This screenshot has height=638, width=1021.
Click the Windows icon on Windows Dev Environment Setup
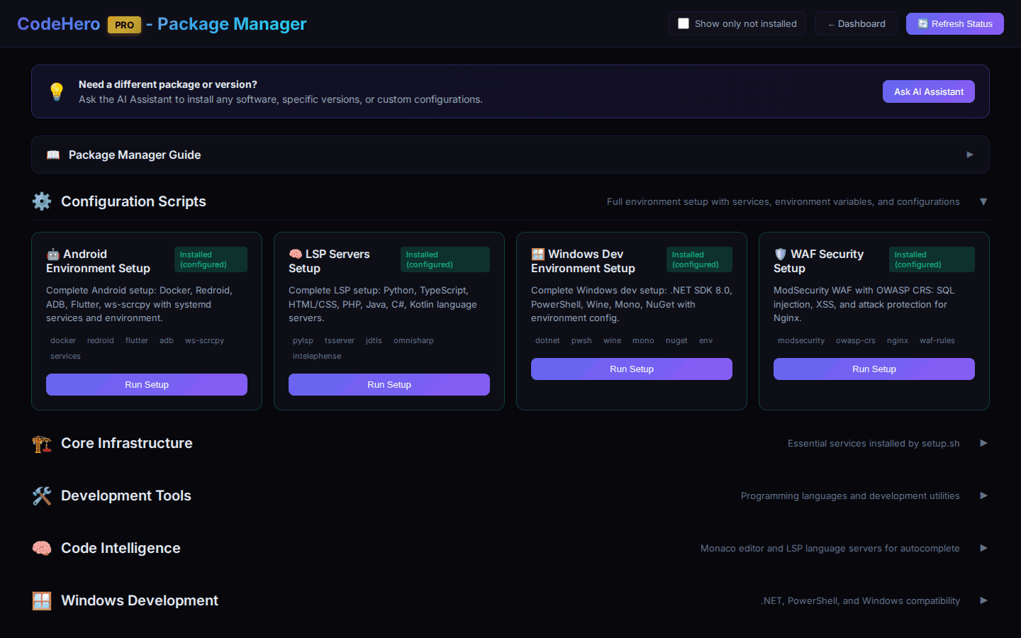click(x=537, y=253)
